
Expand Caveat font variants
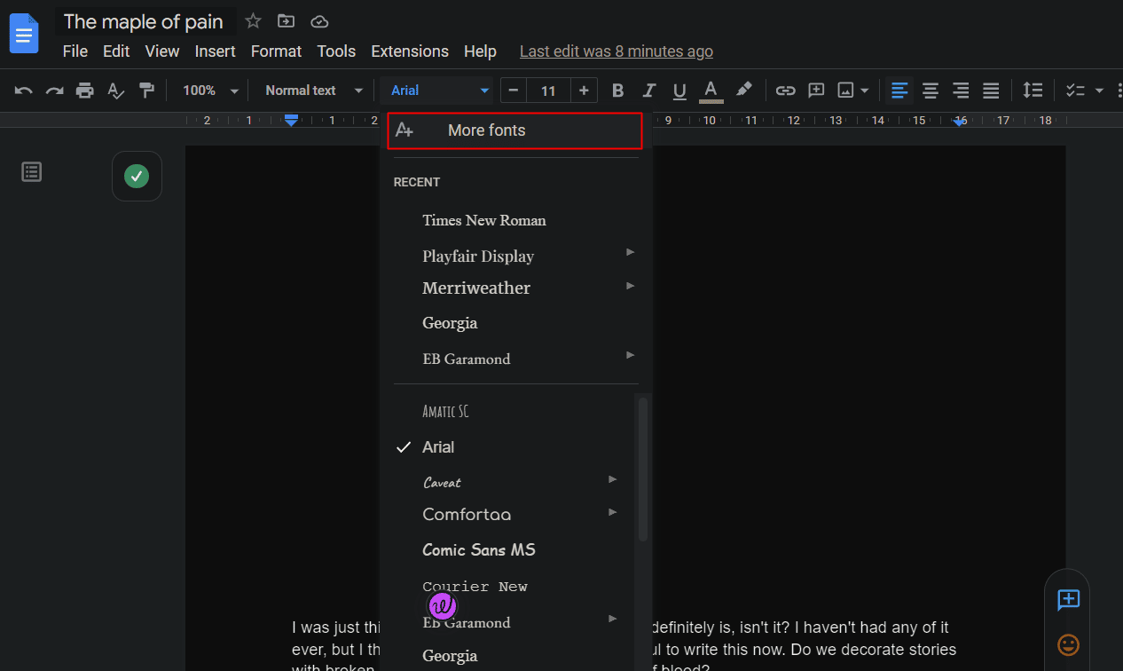(x=613, y=479)
